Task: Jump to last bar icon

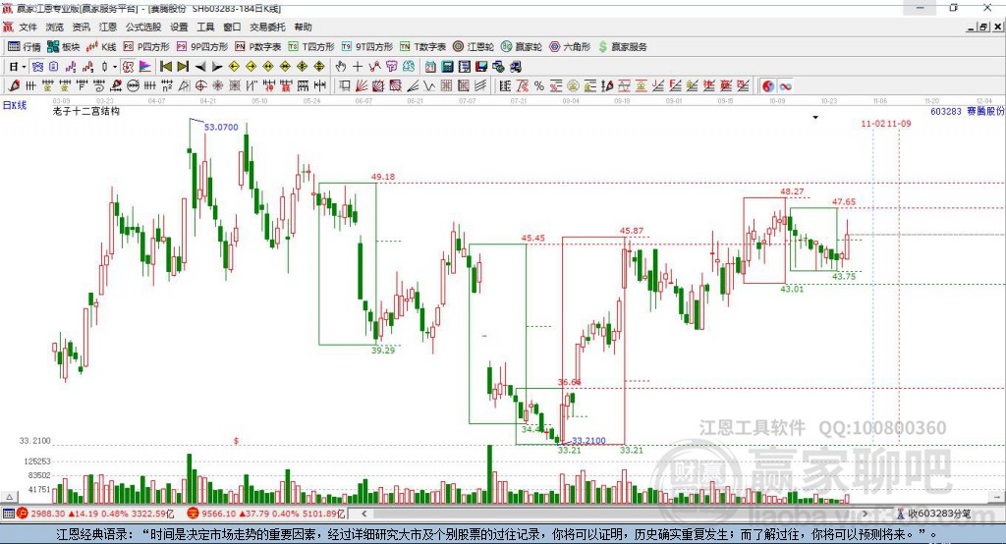Action: click(x=183, y=67)
